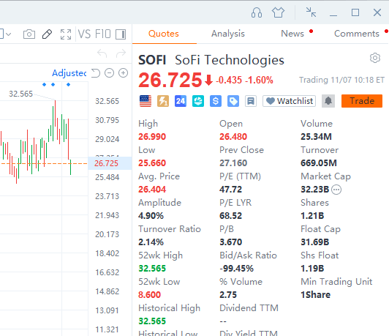Add SOFI to Watchlist

point(290,101)
